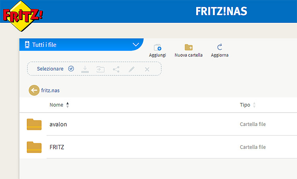Click the FRITZ folder icon
Viewport: 297px width, 179px height.
[34, 147]
